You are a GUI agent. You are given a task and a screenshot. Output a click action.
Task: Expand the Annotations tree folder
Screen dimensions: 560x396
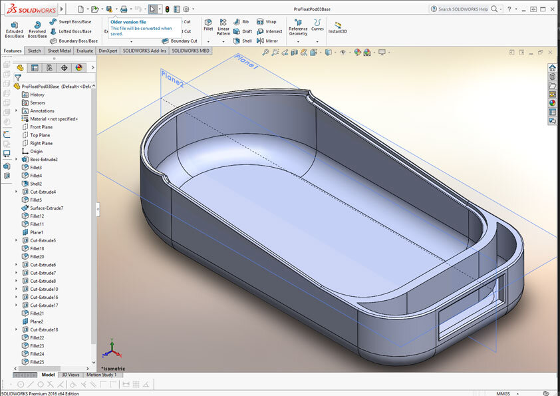[x=17, y=110]
